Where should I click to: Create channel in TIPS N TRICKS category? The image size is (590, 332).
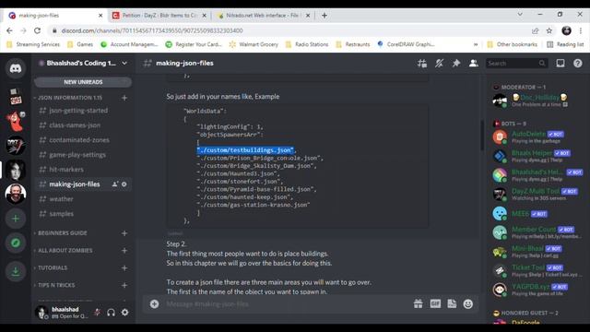124,285
